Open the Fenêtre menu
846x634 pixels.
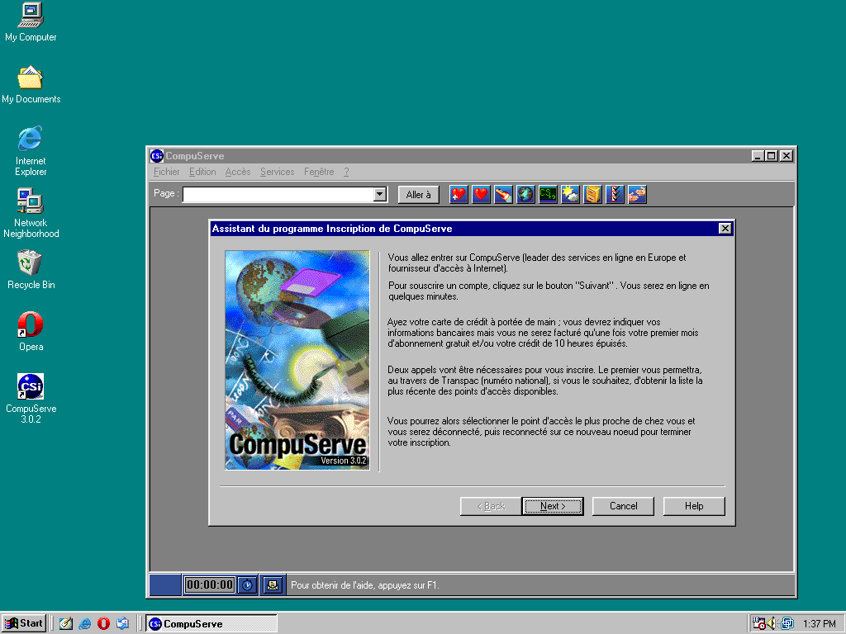point(319,172)
